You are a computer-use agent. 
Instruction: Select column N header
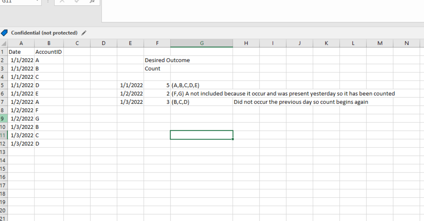[407, 43]
